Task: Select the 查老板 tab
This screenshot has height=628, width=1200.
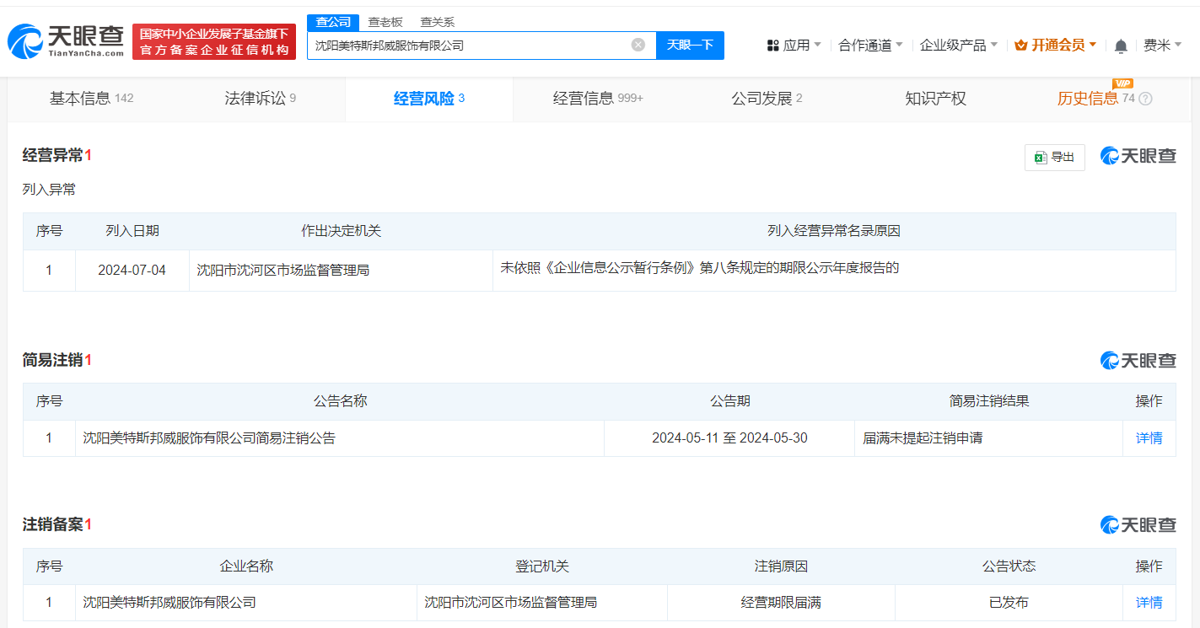Action: point(384,22)
